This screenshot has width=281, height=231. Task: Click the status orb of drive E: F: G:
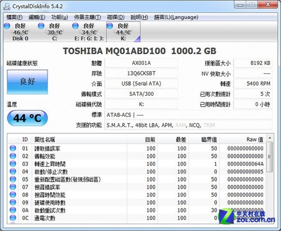pyautogui.click(x=75, y=26)
